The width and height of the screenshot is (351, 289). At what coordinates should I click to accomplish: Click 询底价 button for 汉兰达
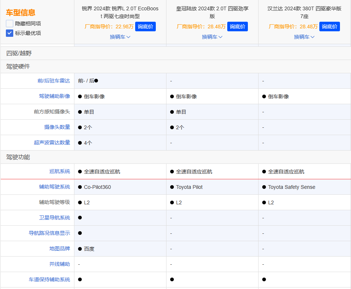click(330, 27)
